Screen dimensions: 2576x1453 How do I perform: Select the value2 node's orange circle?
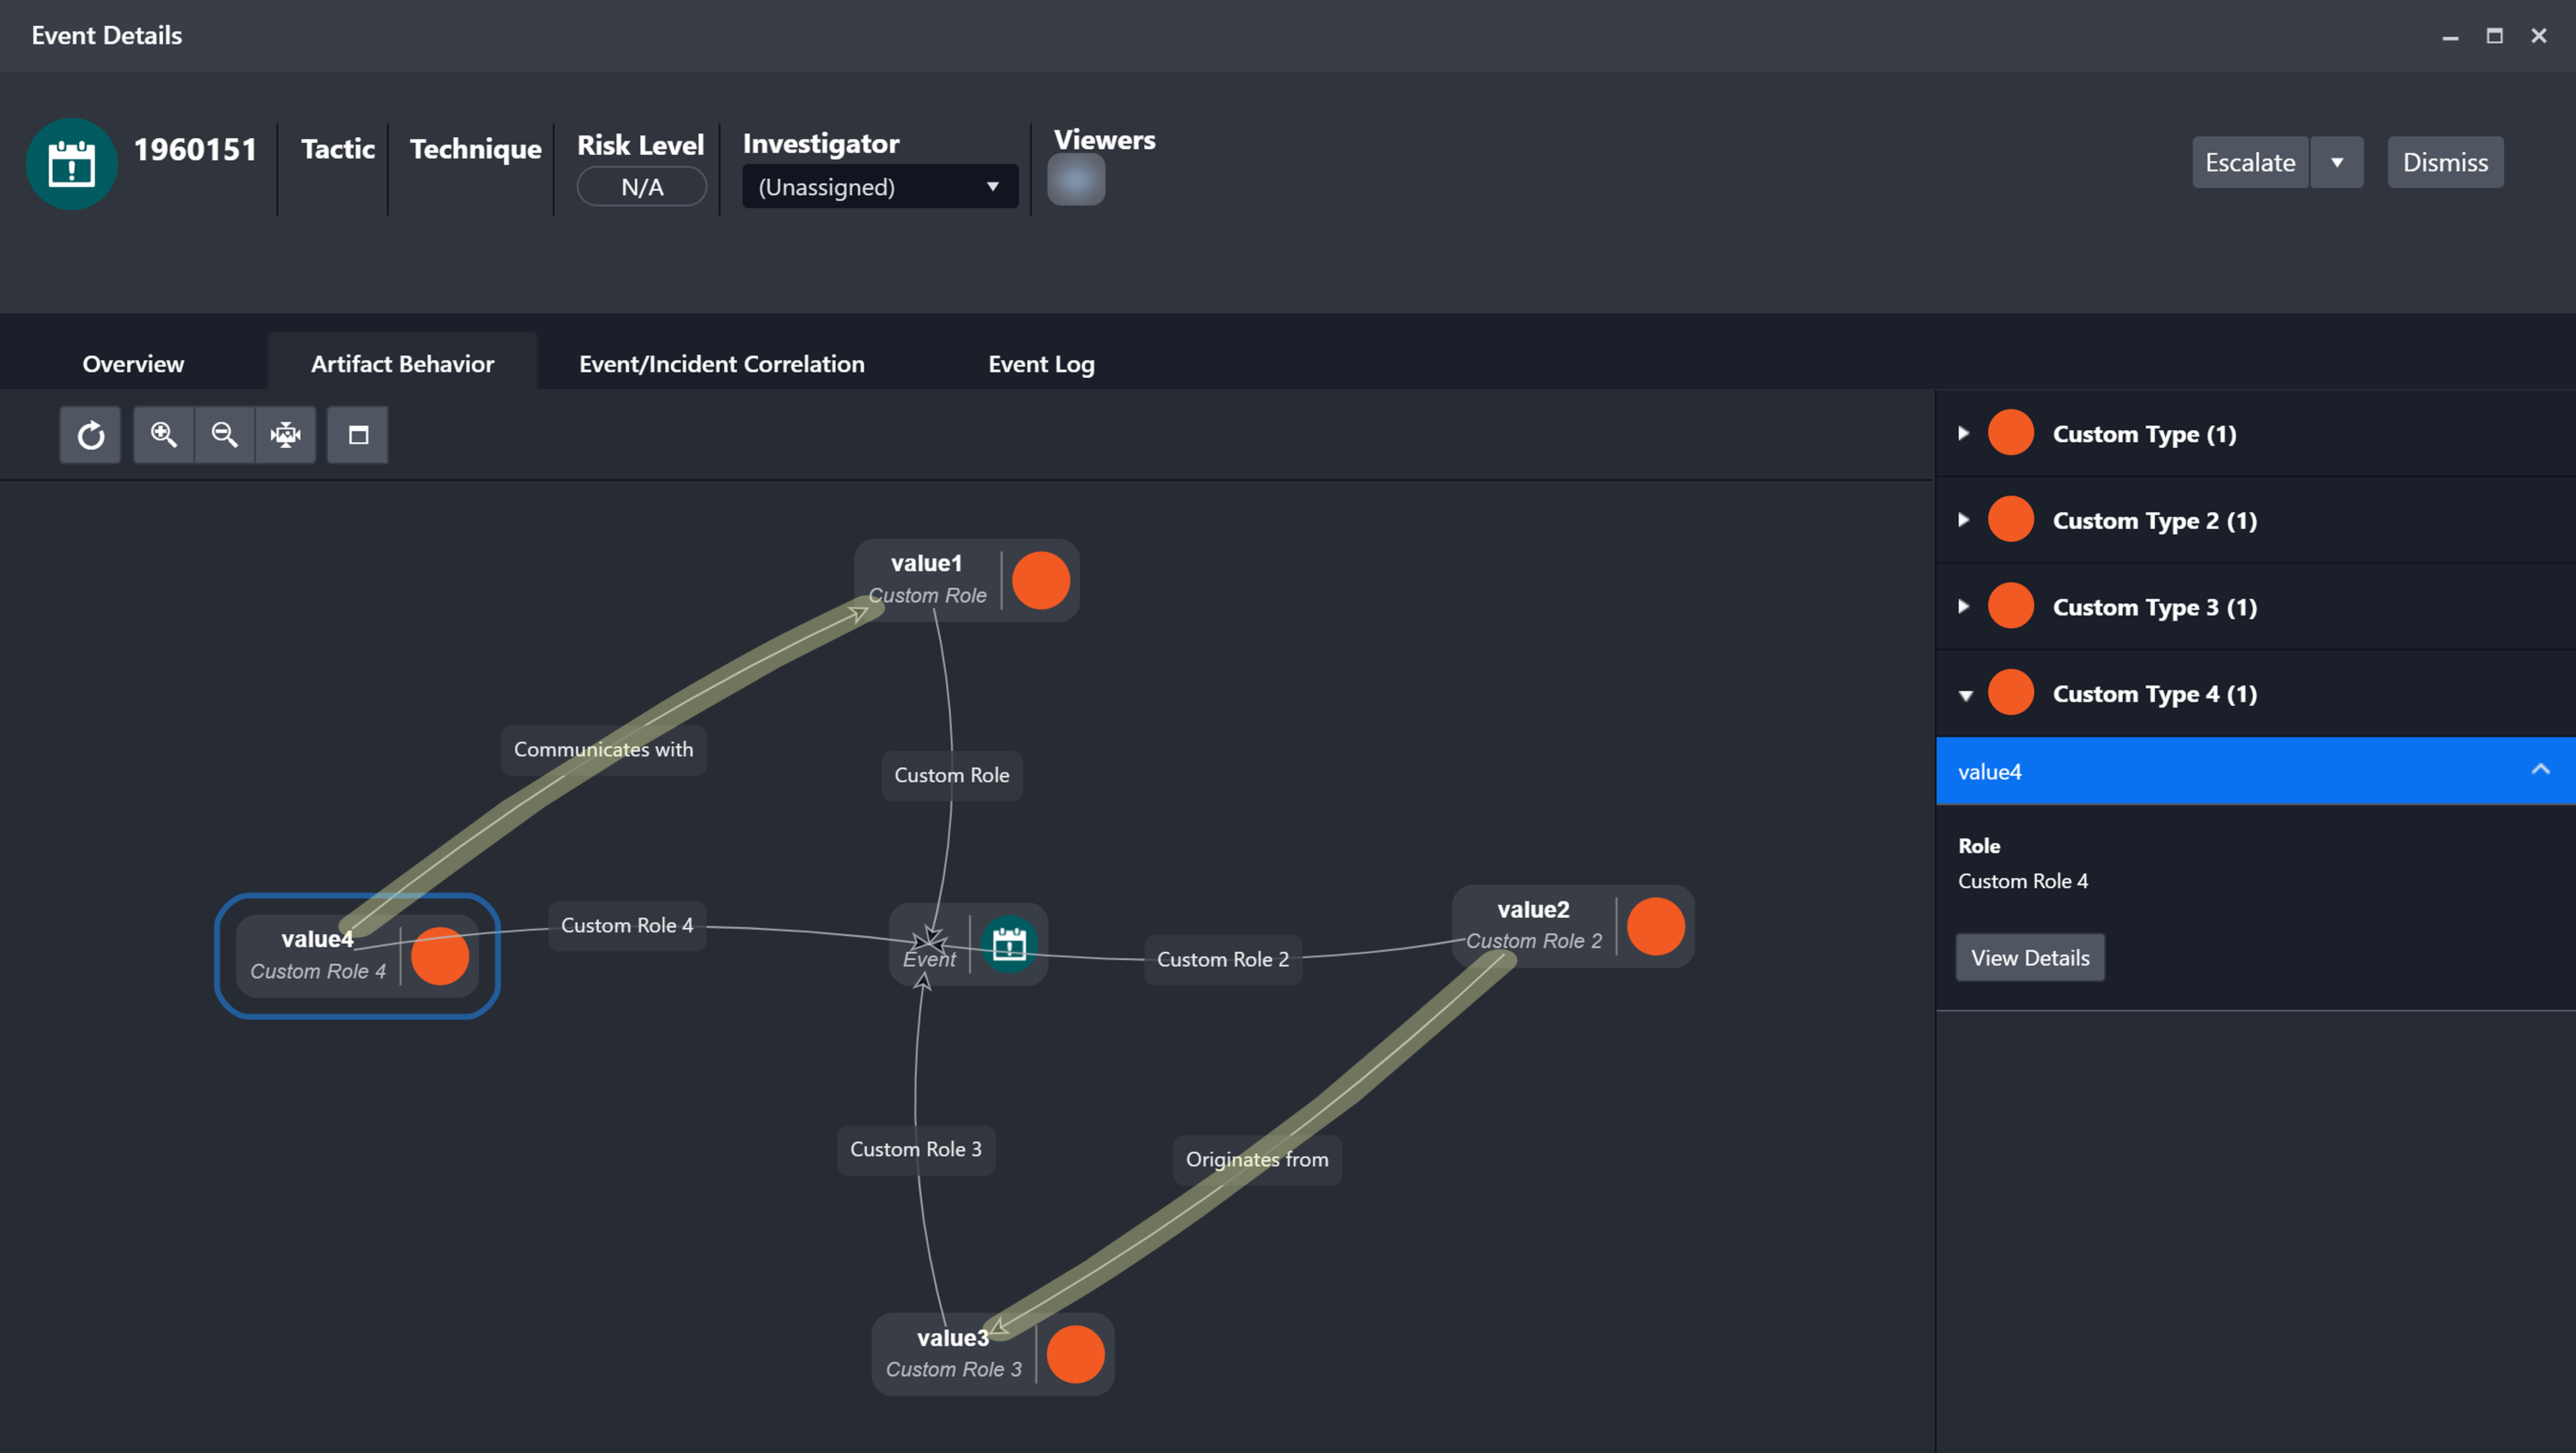pos(1655,926)
